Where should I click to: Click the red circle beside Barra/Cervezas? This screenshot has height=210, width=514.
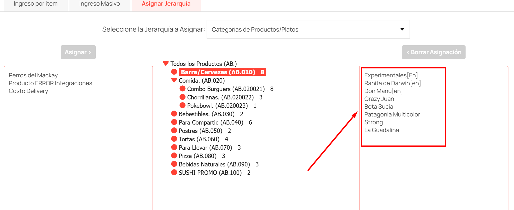(174, 72)
